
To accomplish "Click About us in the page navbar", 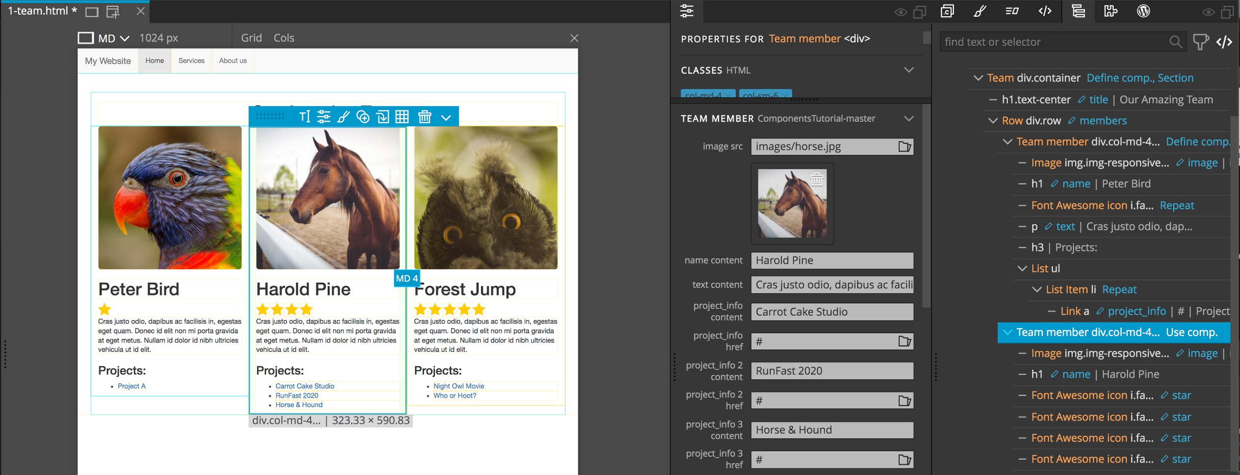I will coord(232,61).
